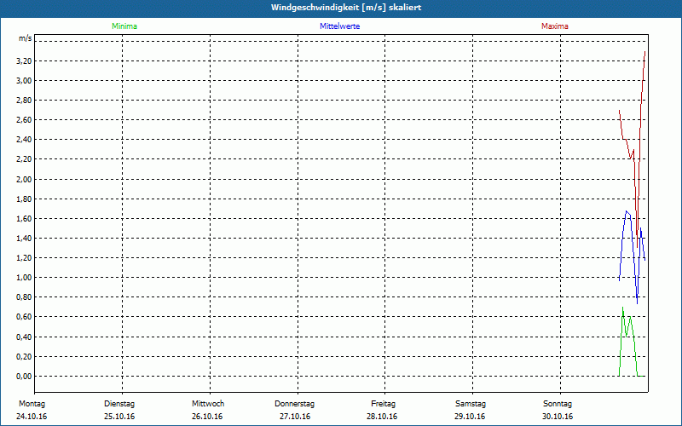Click the 3,00 axis value
The width and height of the screenshot is (682, 426).
point(24,80)
